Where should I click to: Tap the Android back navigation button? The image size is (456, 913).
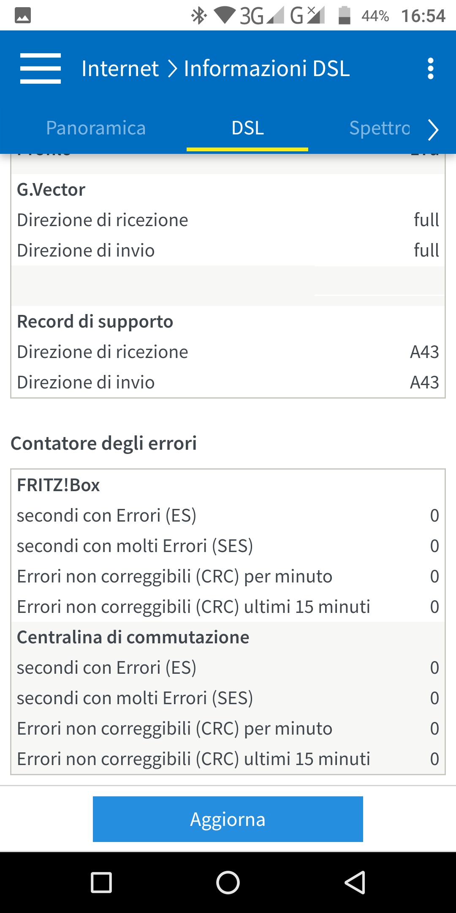(355, 883)
